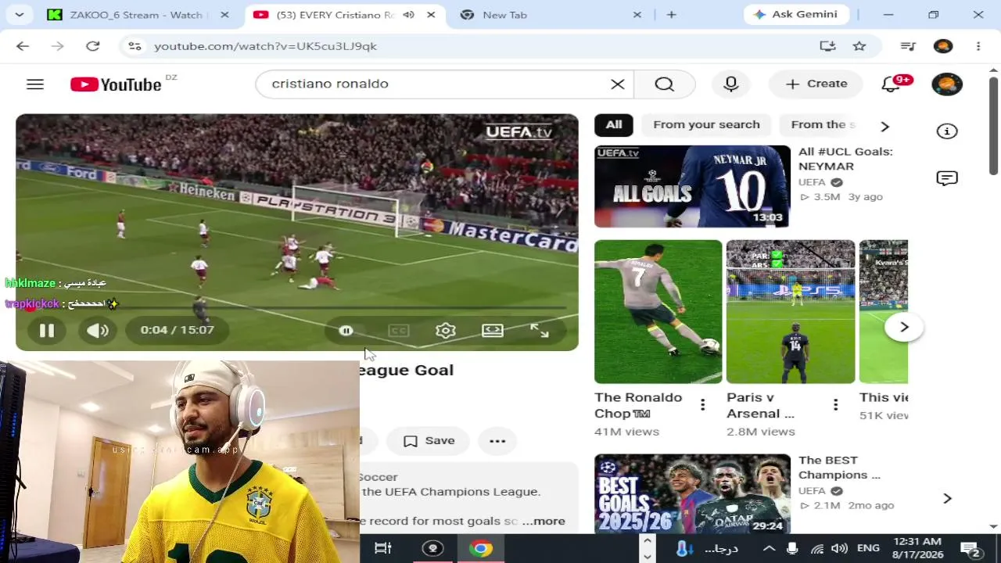
Task: Open Task View on the taskbar
Action: (x=383, y=548)
